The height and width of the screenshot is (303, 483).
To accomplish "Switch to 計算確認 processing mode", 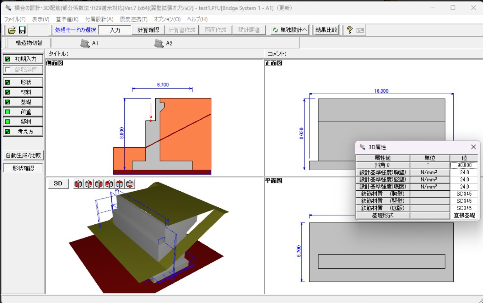I will [x=148, y=30].
